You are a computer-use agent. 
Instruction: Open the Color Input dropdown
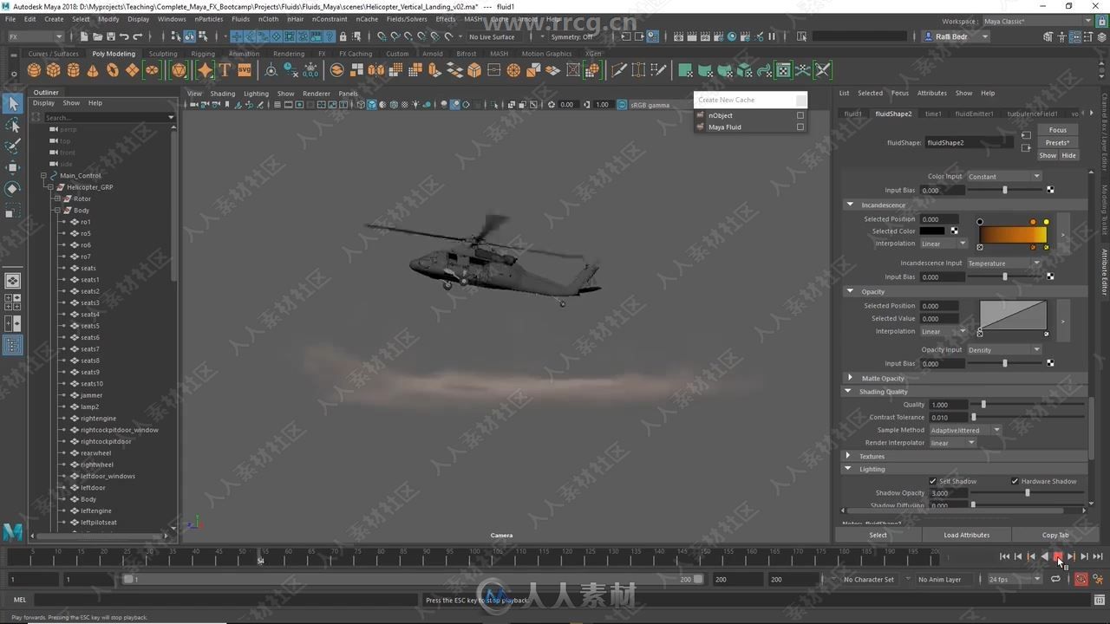[1003, 176]
